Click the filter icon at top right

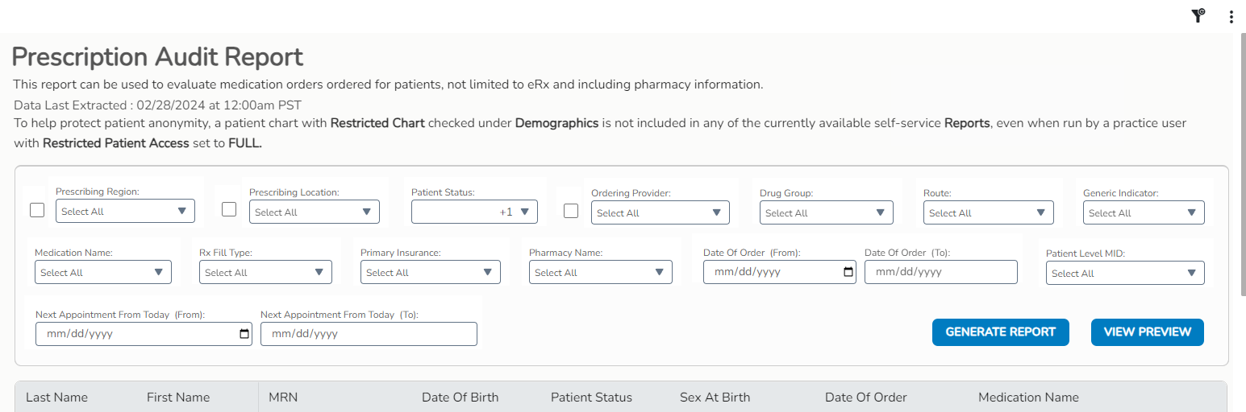pos(1198,16)
